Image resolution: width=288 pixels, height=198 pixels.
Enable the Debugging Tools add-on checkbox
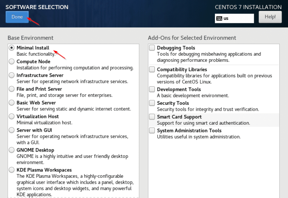(152, 48)
